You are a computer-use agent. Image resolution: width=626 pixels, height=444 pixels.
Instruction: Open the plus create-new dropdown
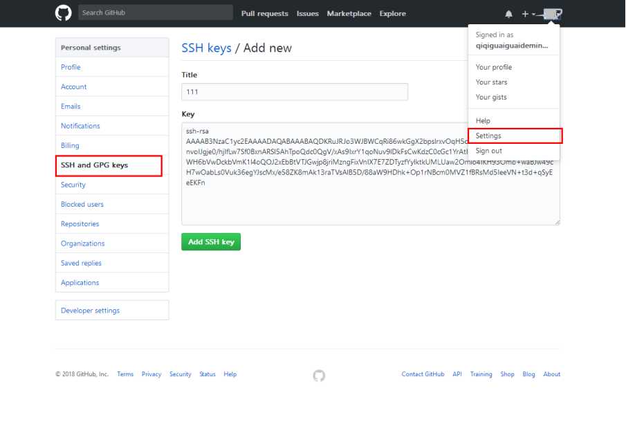pyautogui.click(x=528, y=14)
